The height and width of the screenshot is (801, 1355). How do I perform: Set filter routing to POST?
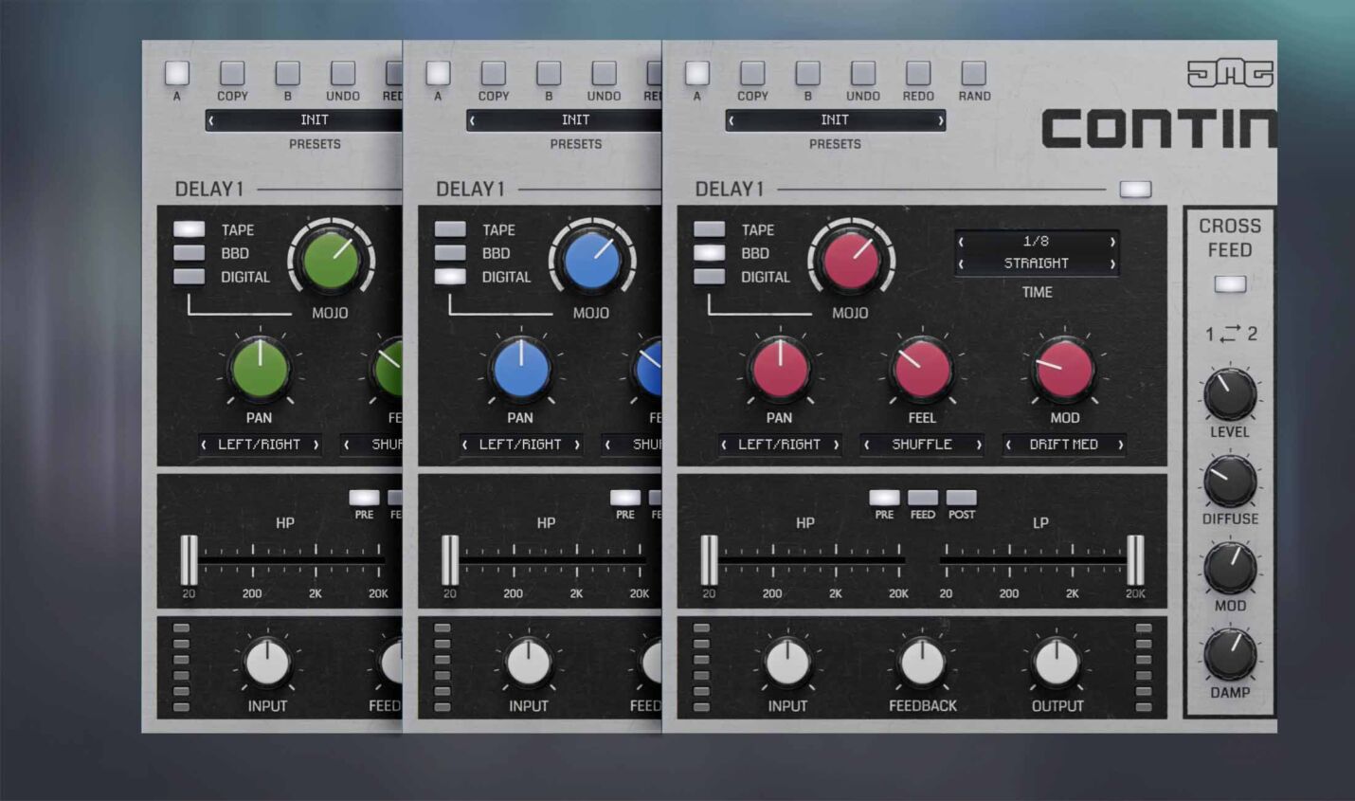click(961, 498)
